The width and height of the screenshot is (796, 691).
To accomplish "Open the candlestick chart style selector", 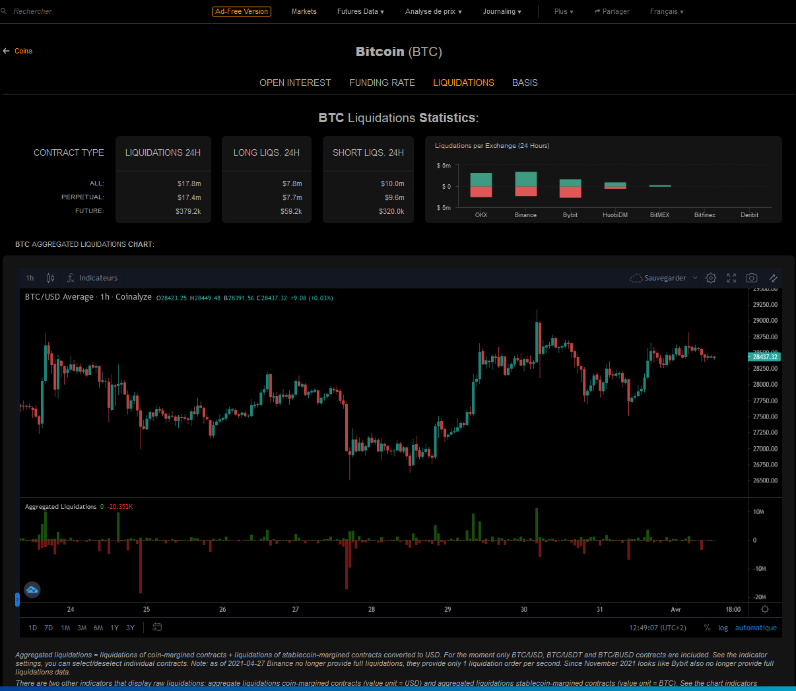I will tap(51, 278).
